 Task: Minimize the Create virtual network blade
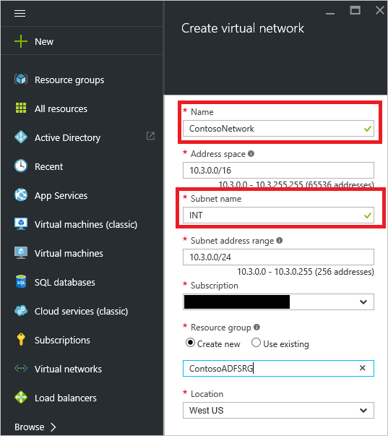tap(330, 13)
